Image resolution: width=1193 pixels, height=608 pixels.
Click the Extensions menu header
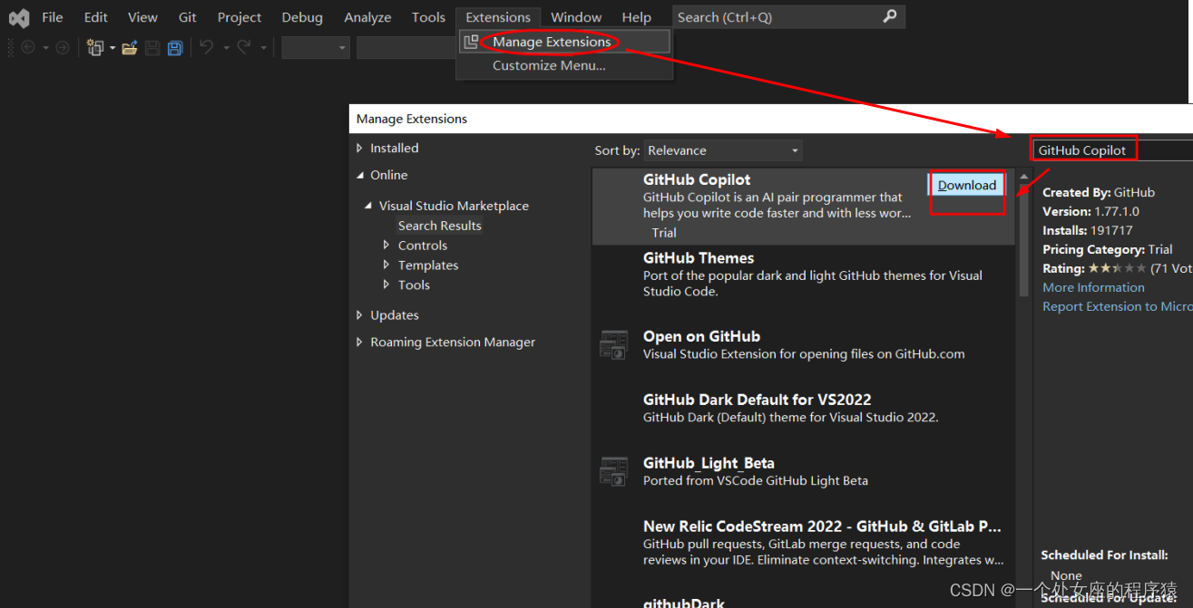click(x=498, y=17)
